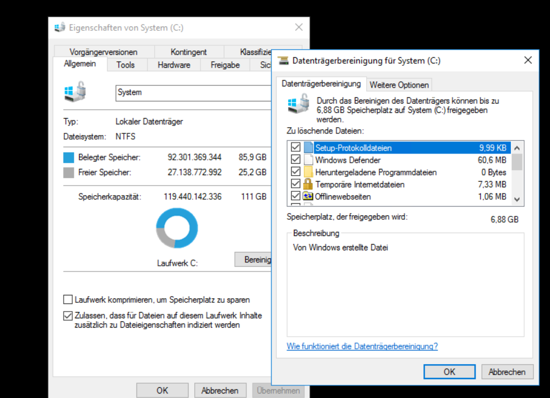Close the Datenträgerbereinigung dialog
The width and height of the screenshot is (550, 398).
[x=528, y=60]
